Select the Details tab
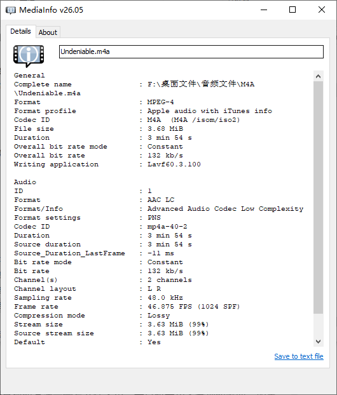 [x=21, y=31]
